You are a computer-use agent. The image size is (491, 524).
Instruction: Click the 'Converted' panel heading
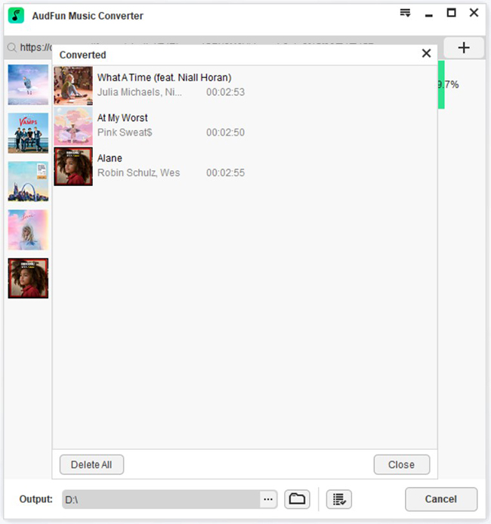pyautogui.click(x=83, y=54)
